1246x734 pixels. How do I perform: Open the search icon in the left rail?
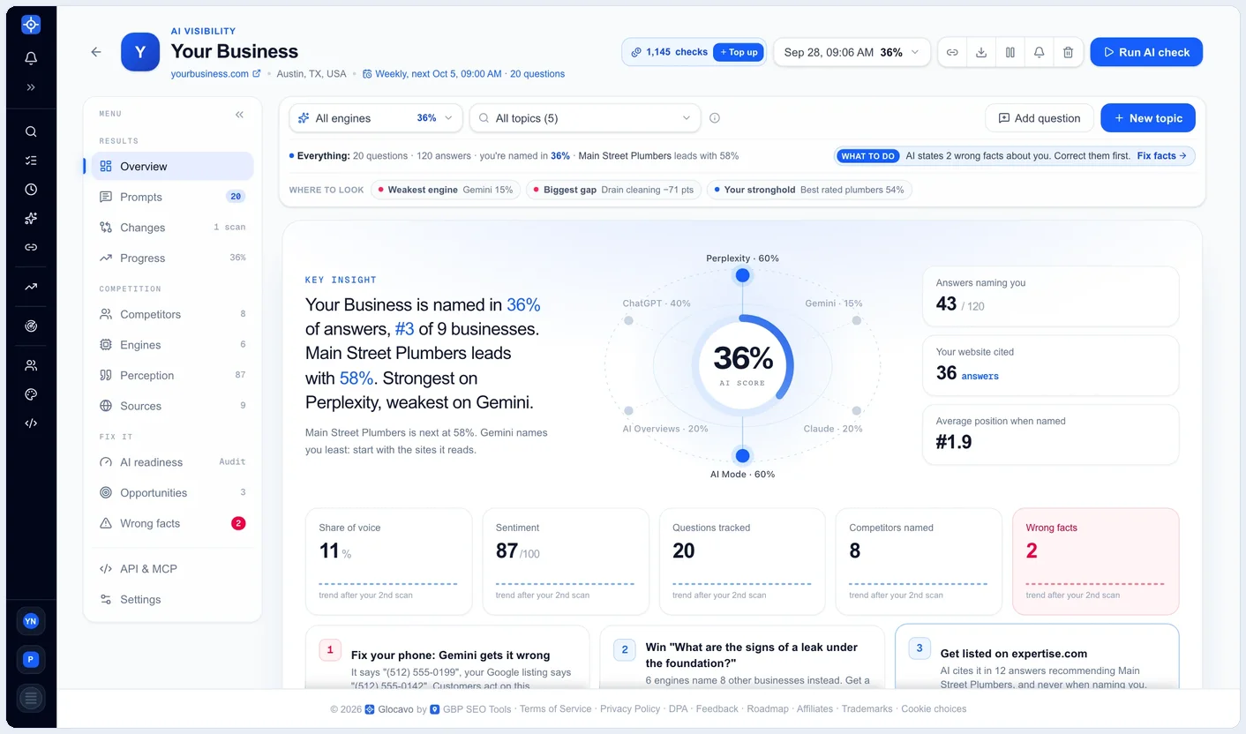click(x=31, y=131)
